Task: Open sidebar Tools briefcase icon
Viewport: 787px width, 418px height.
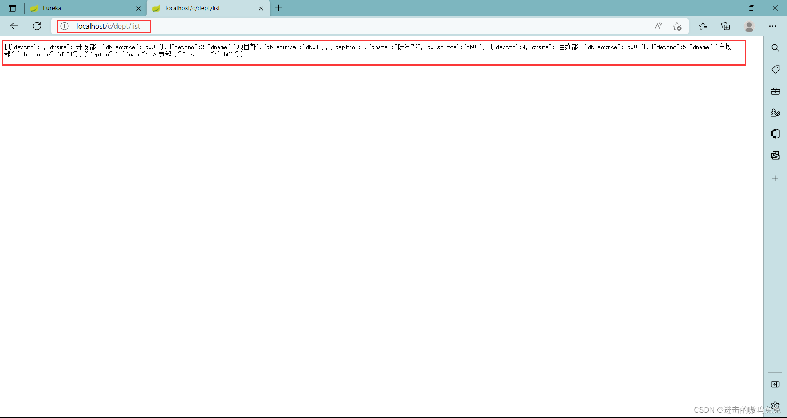Action: coord(775,91)
